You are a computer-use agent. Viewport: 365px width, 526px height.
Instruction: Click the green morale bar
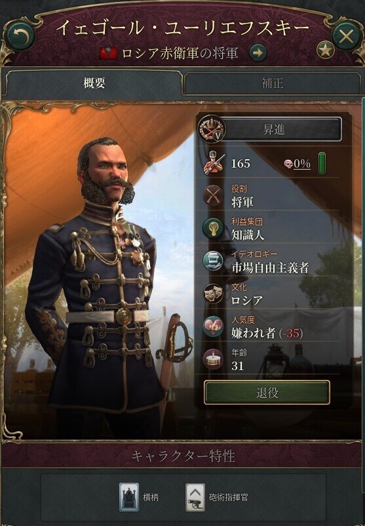click(321, 163)
